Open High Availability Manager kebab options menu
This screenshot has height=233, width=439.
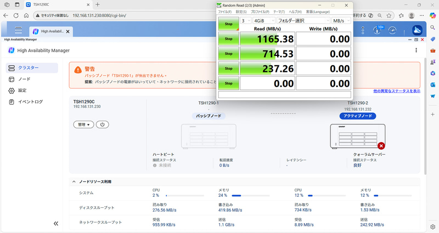coord(416,50)
